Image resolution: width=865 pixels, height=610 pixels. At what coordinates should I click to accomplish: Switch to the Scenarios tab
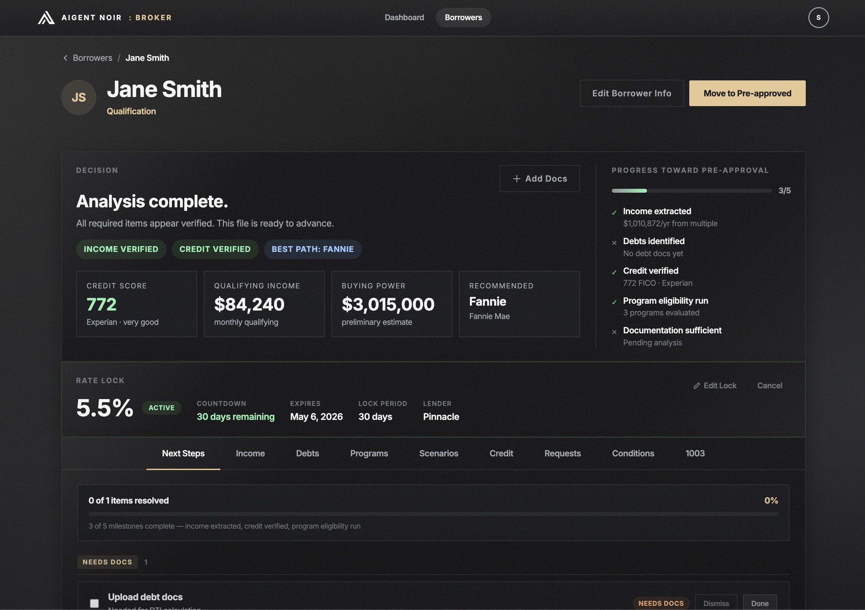(439, 453)
